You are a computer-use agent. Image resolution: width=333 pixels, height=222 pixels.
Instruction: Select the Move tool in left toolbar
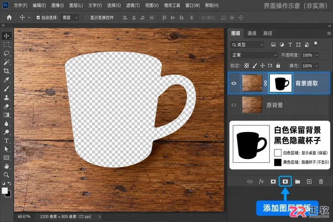(6, 36)
